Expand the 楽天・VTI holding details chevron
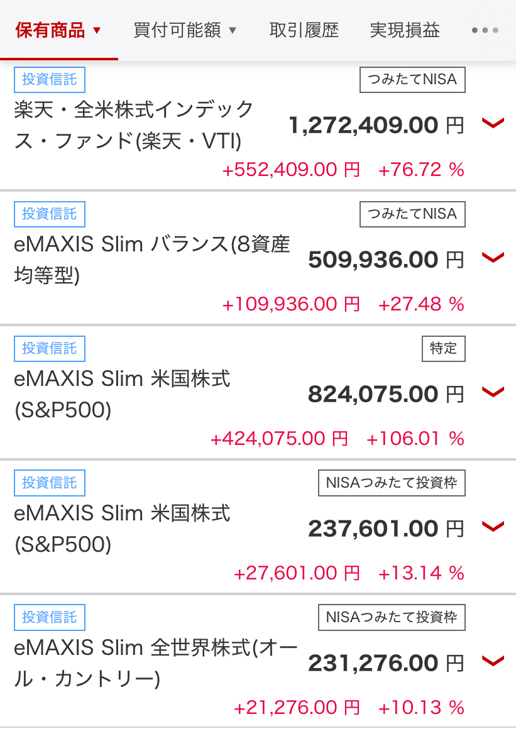Viewport: 516px width, 729px height. point(493,124)
